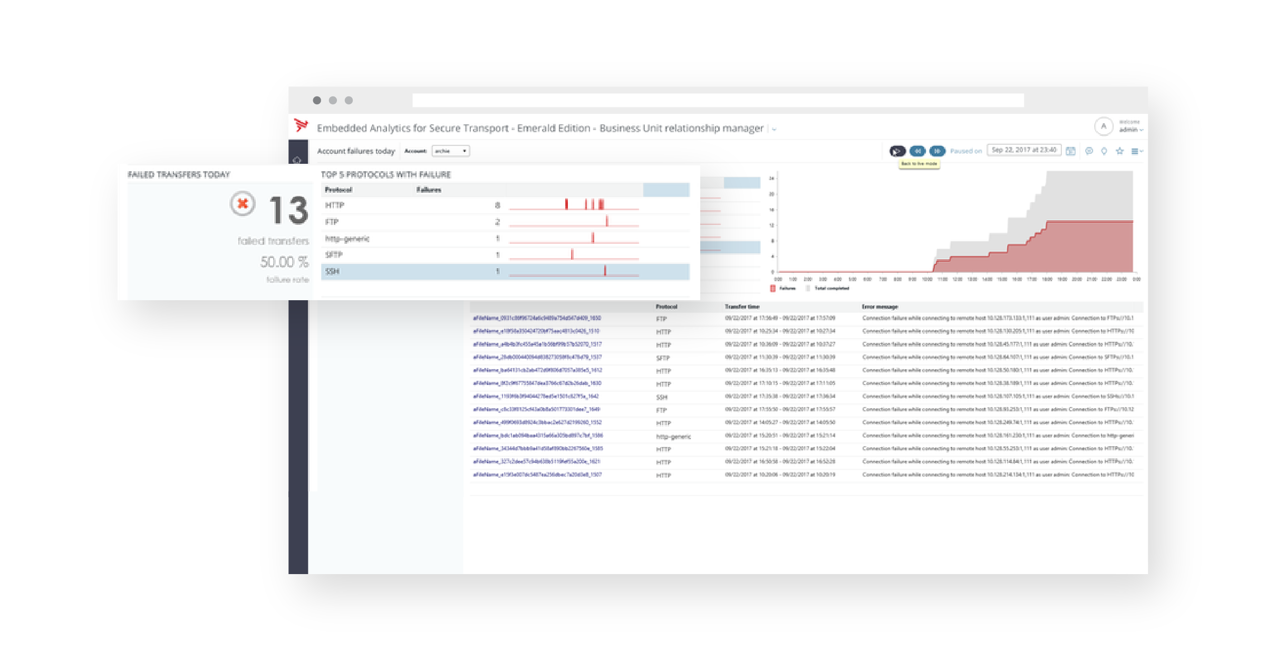Image resolution: width=1266 pixels, height=661 pixels.
Task: Open file link ending in _1510
Action: coord(536,331)
